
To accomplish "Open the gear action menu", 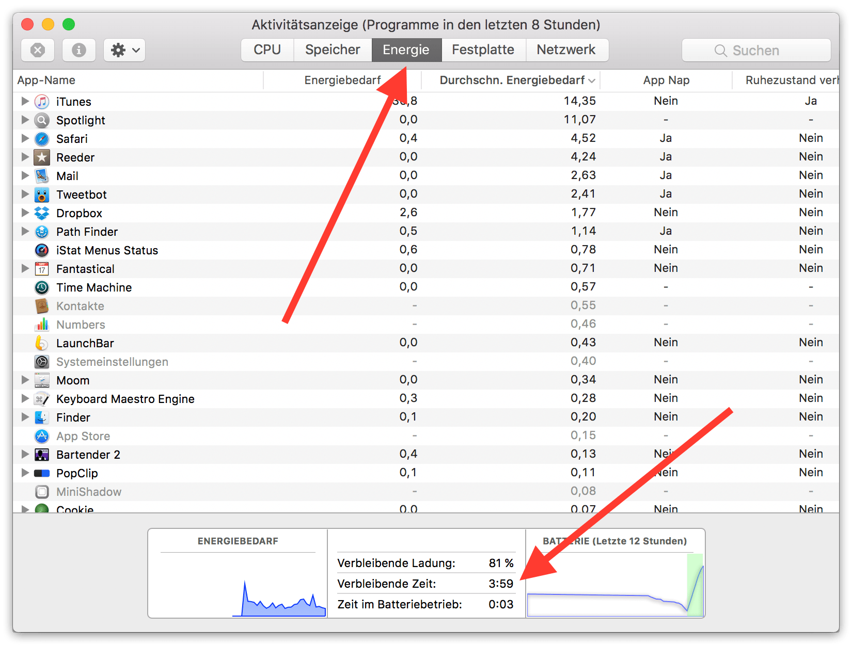I will pos(124,50).
